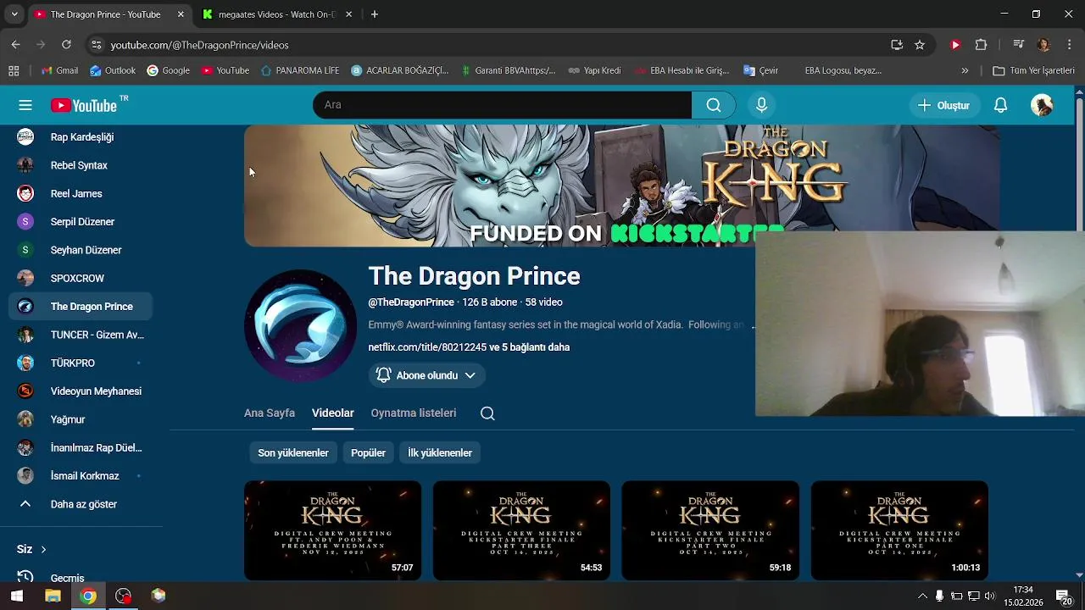Image resolution: width=1085 pixels, height=610 pixels.
Task: Switch to the Oynatma listeleri tab
Action: pos(414,413)
